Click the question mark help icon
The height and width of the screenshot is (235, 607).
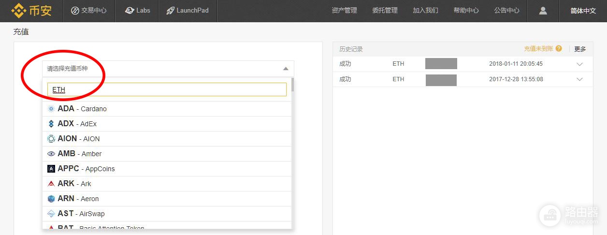(x=559, y=49)
